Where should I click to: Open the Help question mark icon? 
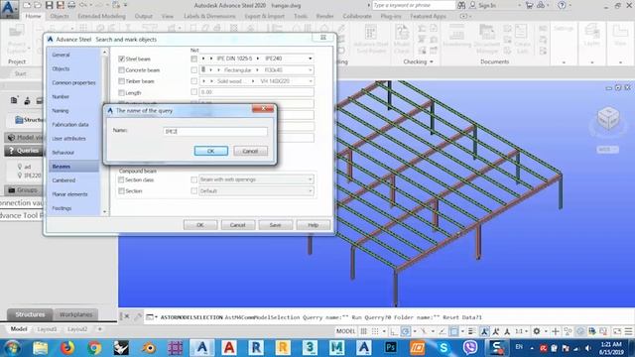coord(562,5)
